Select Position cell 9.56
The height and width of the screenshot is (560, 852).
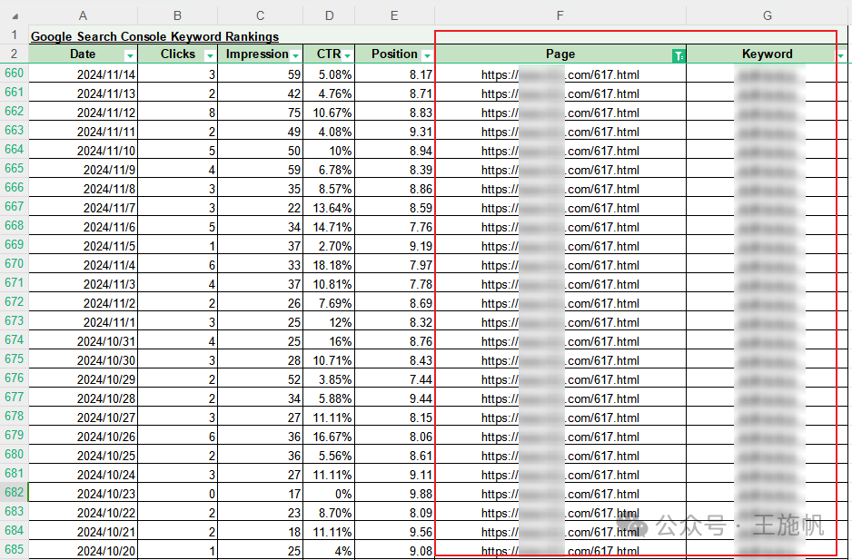pos(394,532)
